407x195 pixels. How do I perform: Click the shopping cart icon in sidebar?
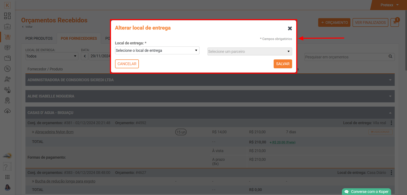[x=7, y=37]
